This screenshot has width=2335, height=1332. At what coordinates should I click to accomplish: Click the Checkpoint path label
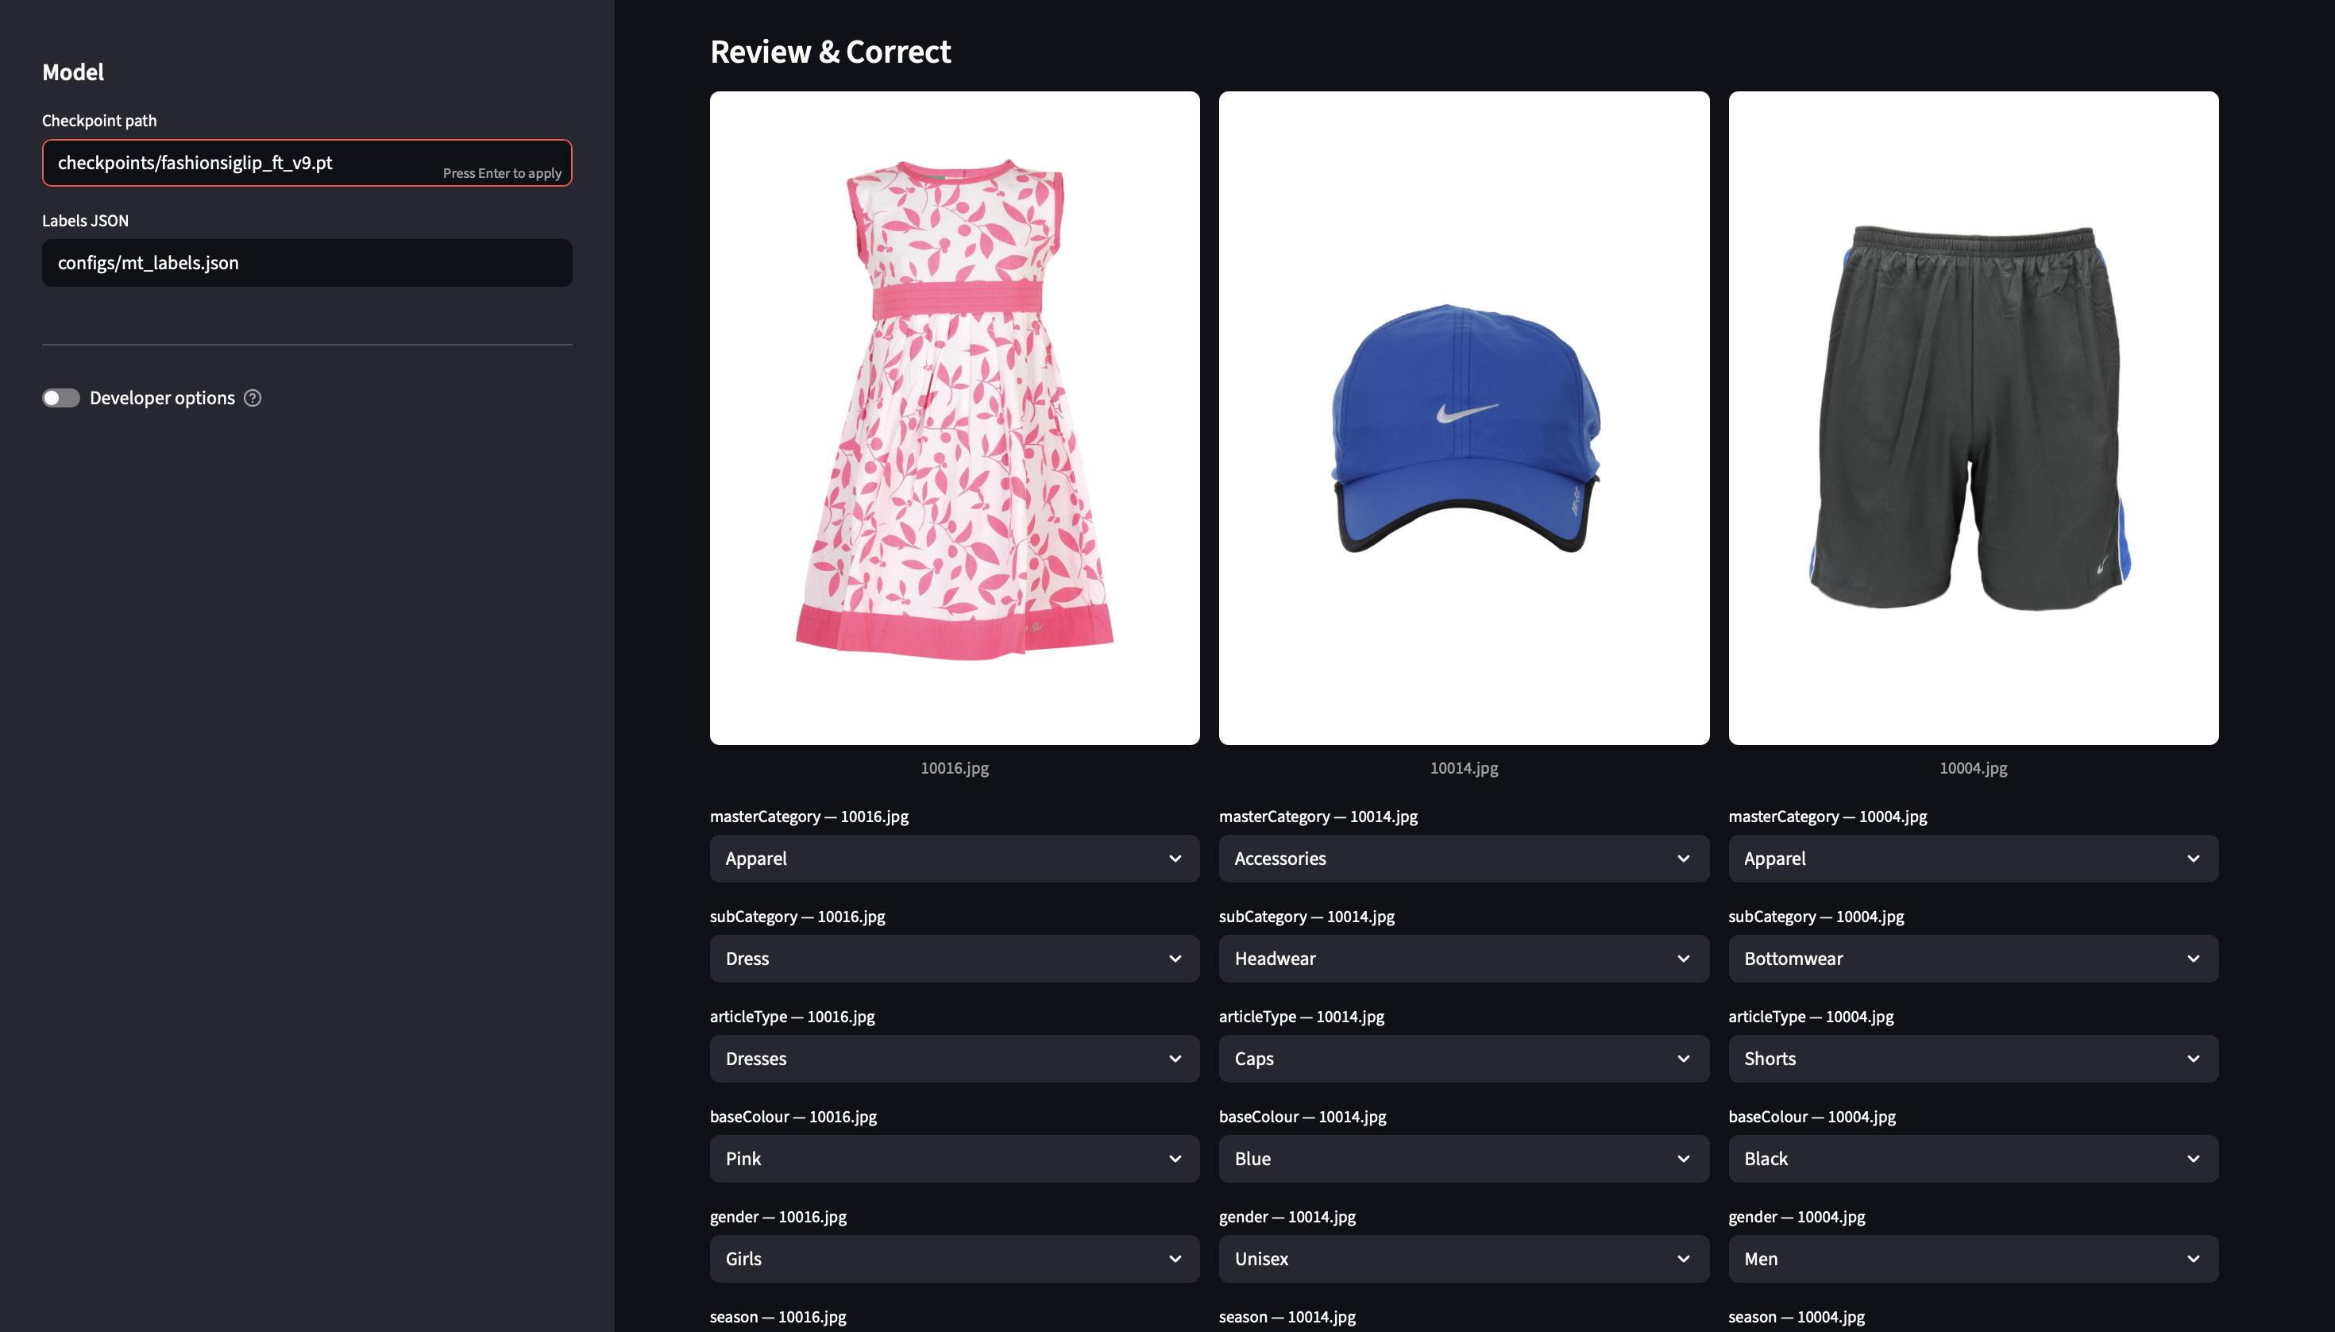[98, 121]
